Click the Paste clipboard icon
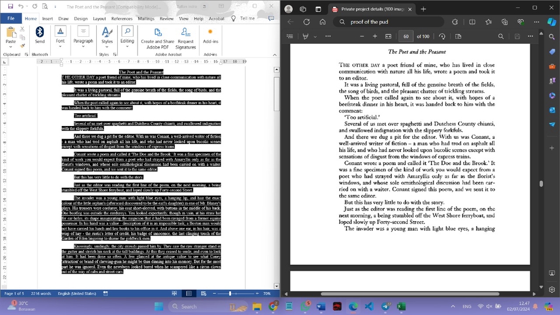The height and width of the screenshot is (315, 560). pos(10,33)
